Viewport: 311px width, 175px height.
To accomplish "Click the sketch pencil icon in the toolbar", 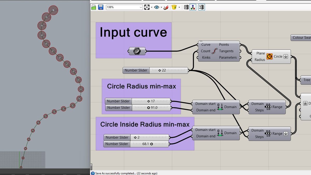I will tap(167, 7).
